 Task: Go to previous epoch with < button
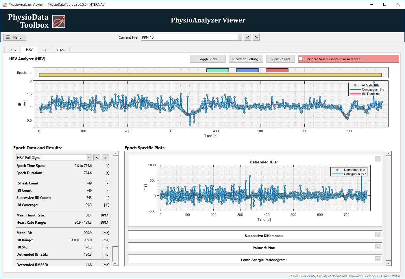[x=97, y=158]
